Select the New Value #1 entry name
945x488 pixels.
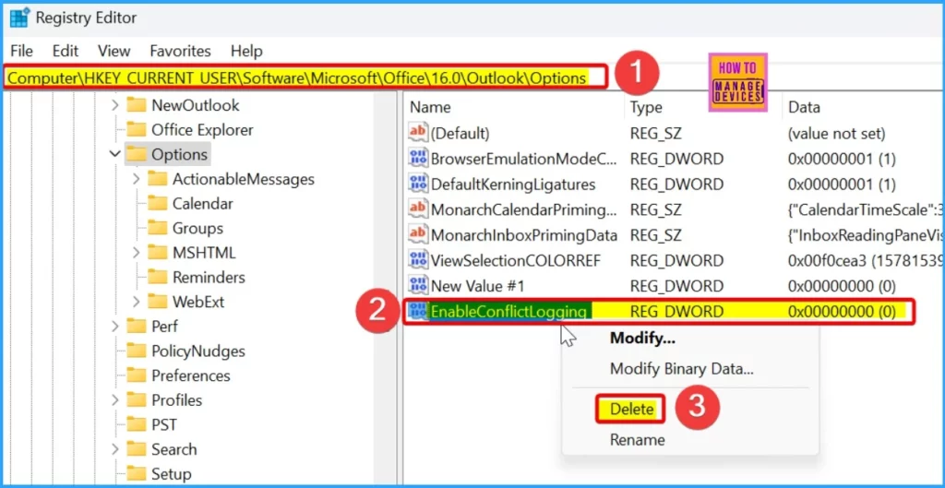pyautogui.click(x=477, y=286)
